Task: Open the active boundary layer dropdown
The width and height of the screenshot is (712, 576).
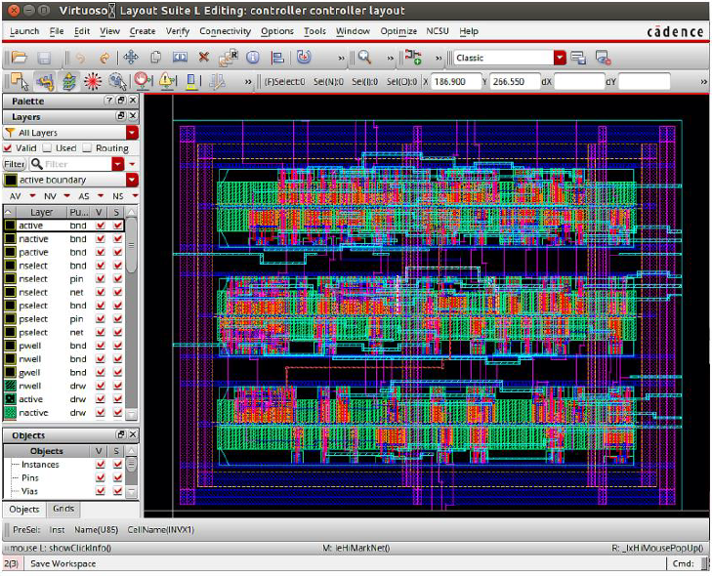Action: click(132, 180)
